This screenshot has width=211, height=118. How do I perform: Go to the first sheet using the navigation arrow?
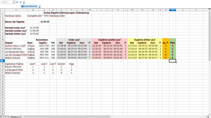(1, 116)
